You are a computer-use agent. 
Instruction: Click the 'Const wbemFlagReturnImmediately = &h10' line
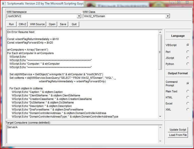click(x=33, y=39)
